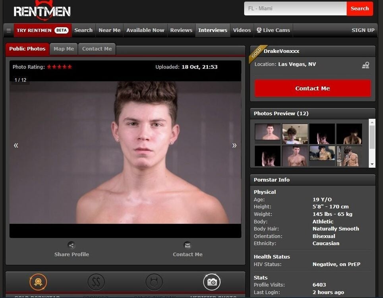Select the first thumbnail in Photos Preview
The image size is (383, 298).
[x=267, y=132]
